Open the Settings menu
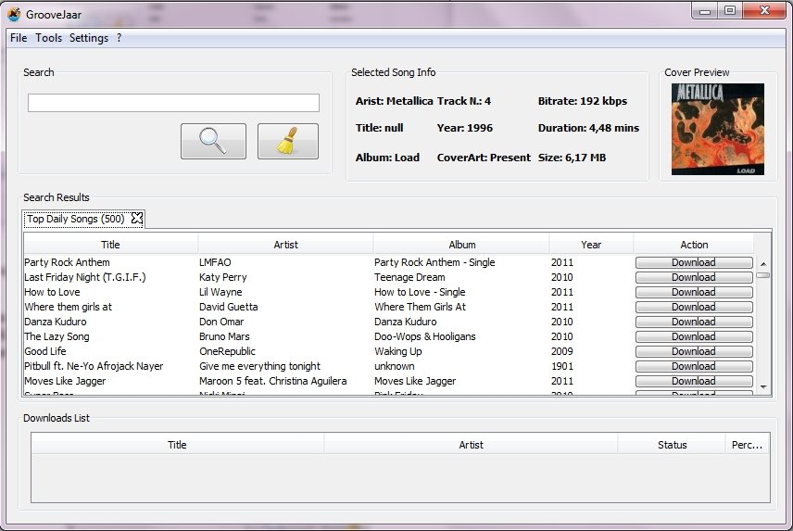Screen dimensions: 793x531 89,38
